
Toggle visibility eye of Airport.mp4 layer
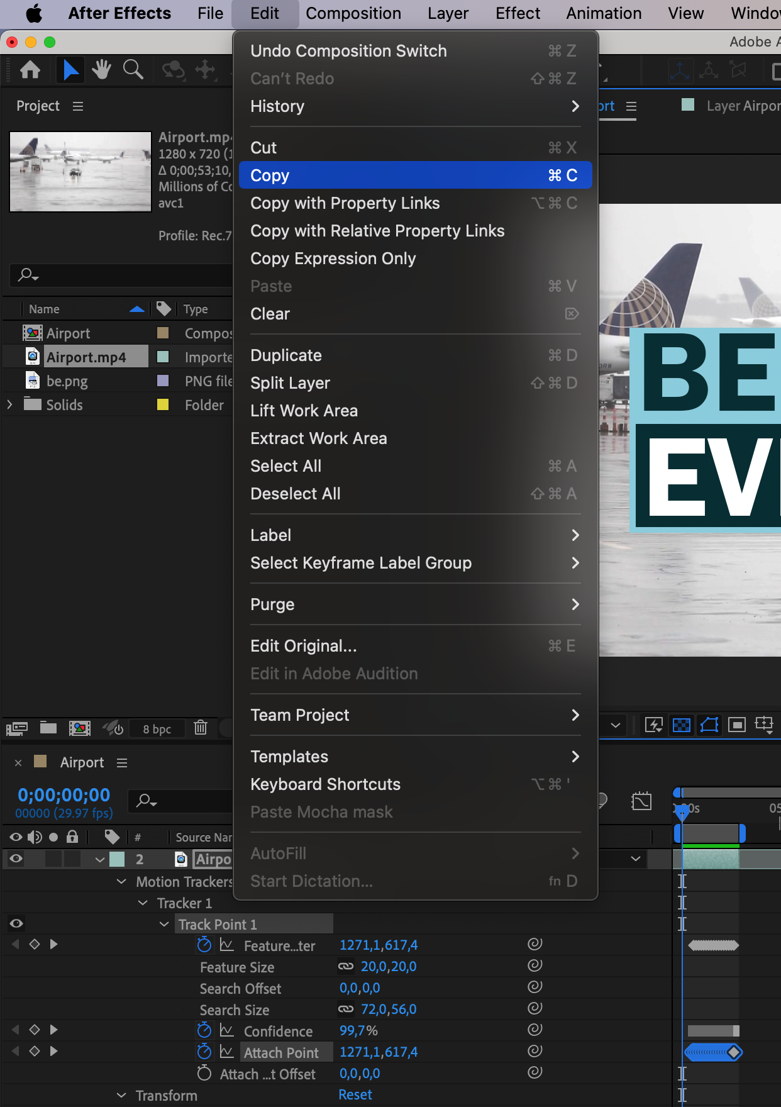16,859
